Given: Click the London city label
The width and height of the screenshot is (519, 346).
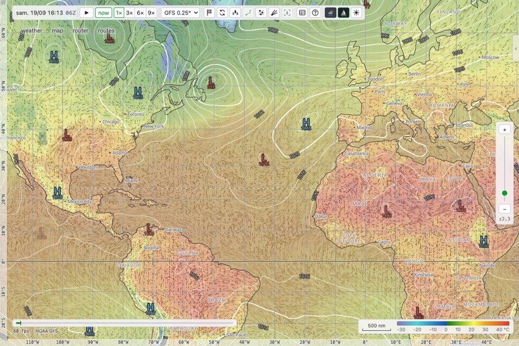Looking at the screenshot, I should click(x=375, y=79).
